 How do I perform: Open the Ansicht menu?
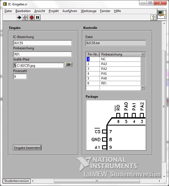click(x=40, y=11)
